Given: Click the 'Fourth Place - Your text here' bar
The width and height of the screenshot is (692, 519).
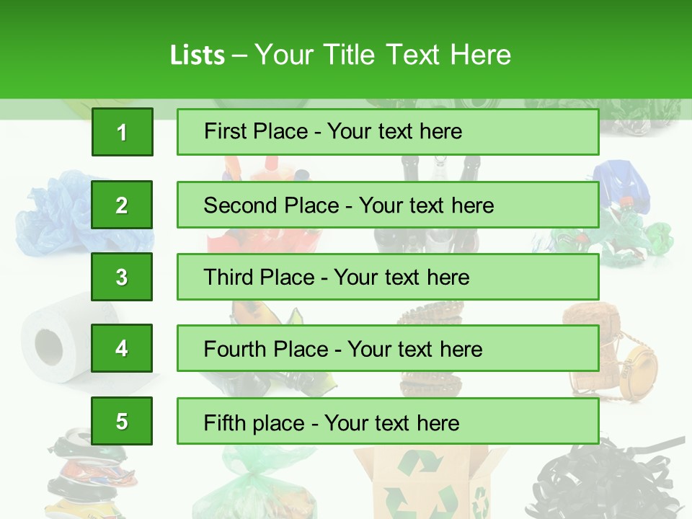Looking at the screenshot, I should (388, 348).
